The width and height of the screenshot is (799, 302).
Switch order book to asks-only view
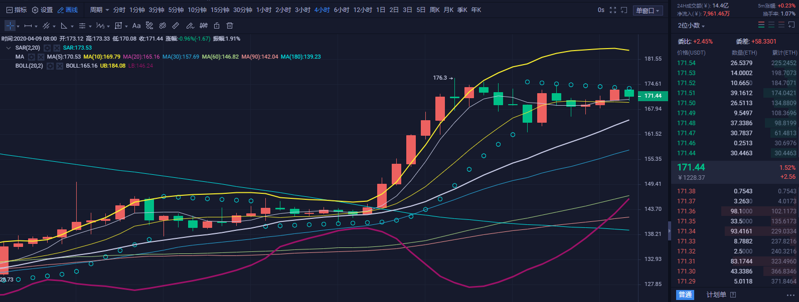tap(781, 25)
